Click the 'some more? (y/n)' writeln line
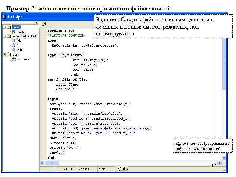This screenshot has width=236, height=177. [x=93, y=133]
